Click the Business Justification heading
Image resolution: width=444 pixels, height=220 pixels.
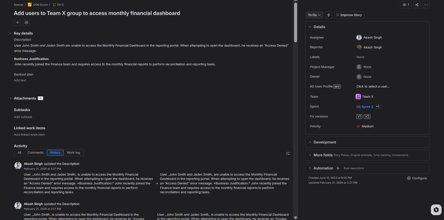tap(32, 59)
